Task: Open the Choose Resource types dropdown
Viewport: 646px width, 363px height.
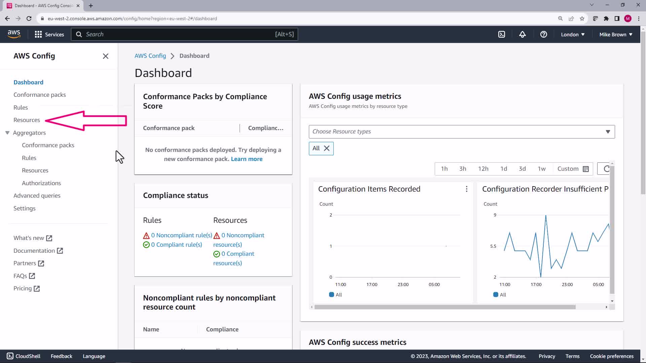Action: coord(461,131)
